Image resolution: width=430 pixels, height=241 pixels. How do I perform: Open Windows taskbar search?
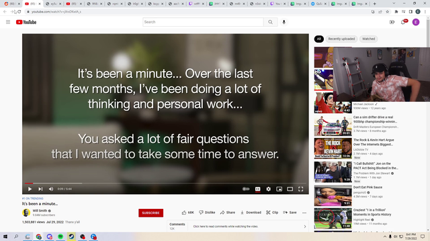pos(16,236)
